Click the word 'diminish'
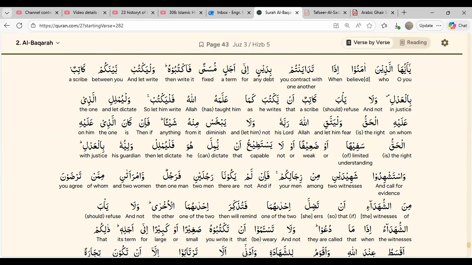The image size is (472, 265). 216,133
